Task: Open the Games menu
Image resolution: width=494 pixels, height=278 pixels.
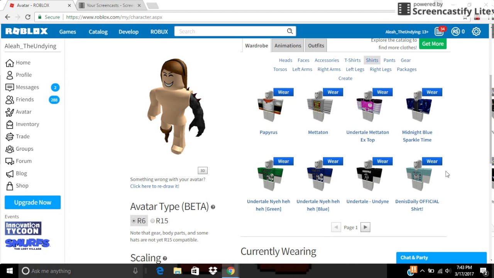Action: (x=68, y=32)
